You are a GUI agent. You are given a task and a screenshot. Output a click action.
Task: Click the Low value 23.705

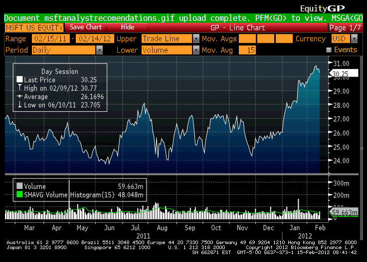click(x=91, y=105)
